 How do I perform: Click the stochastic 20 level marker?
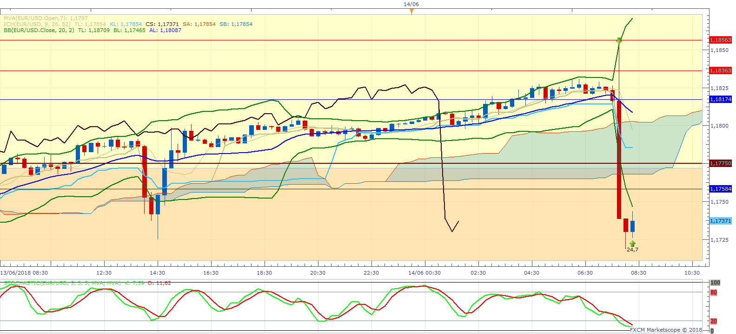tap(714, 321)
